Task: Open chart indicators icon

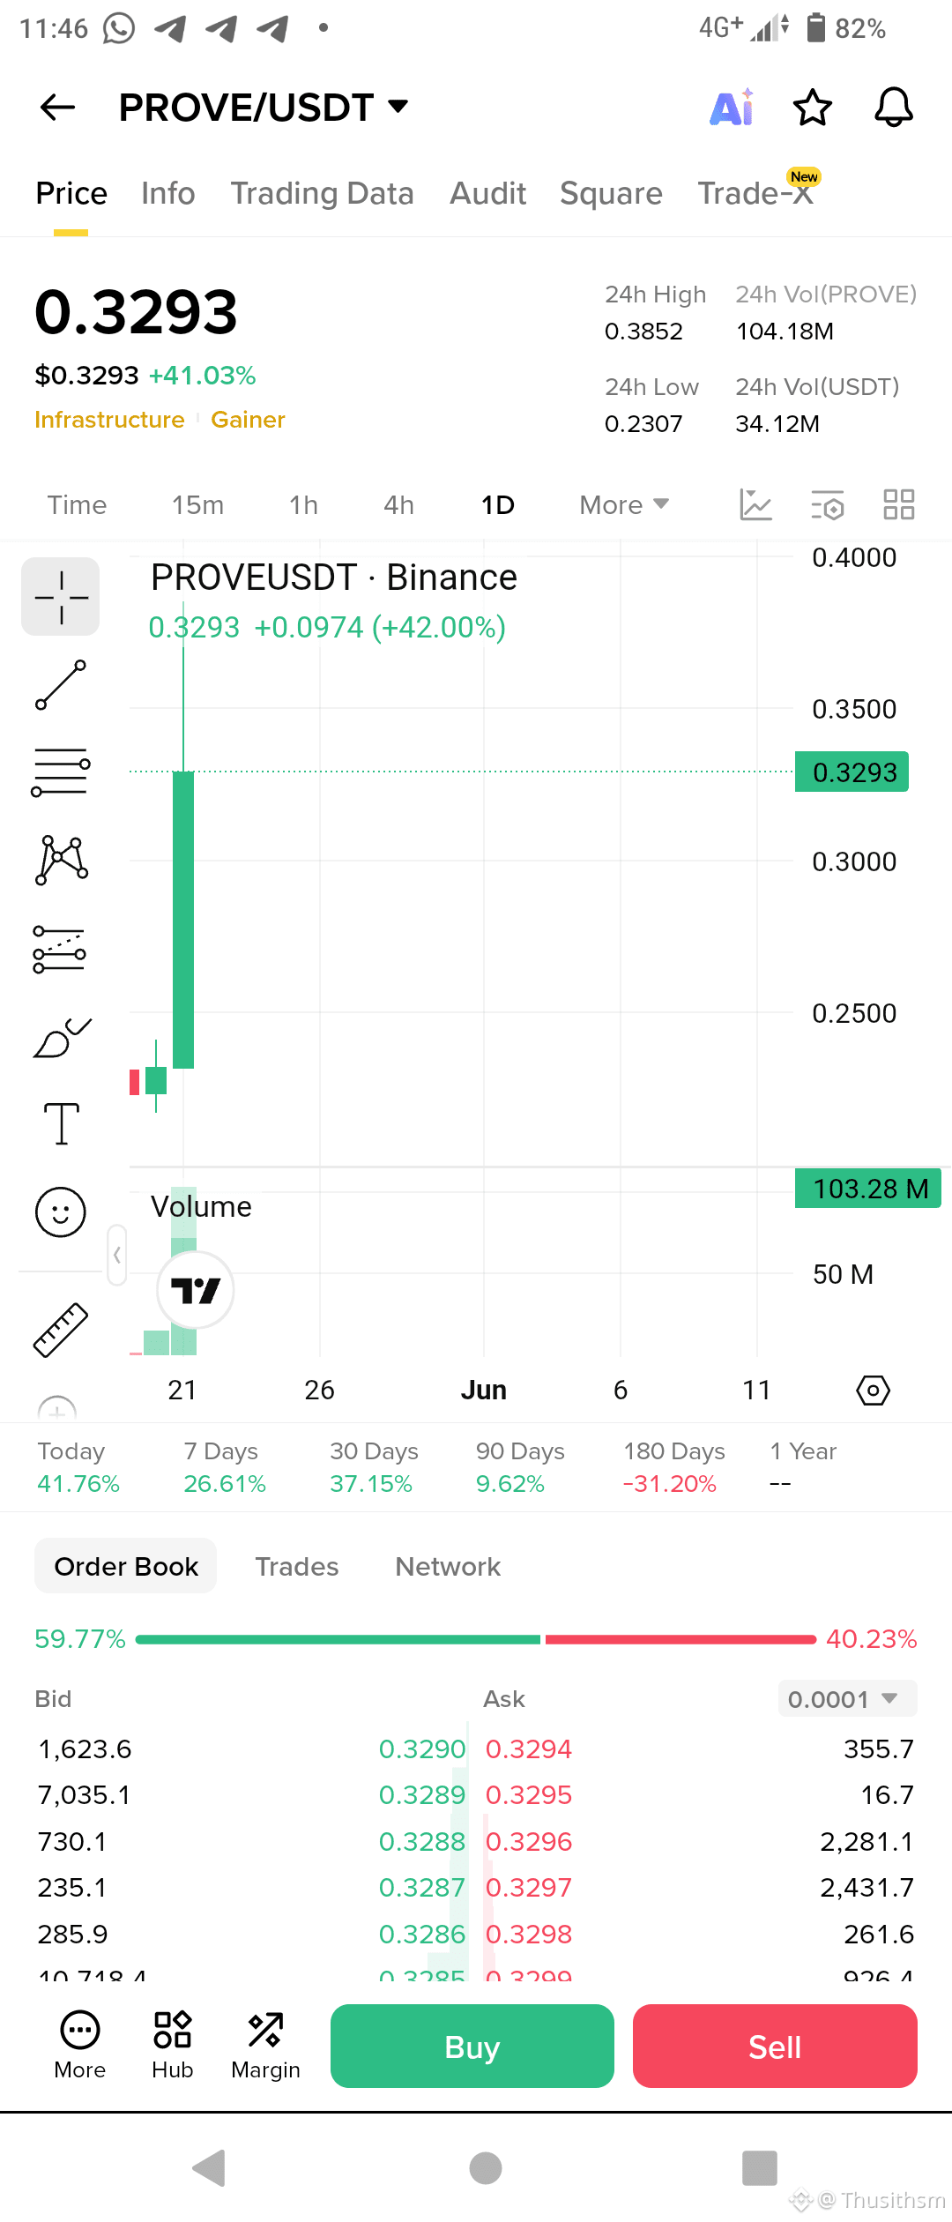Action: [755, 505]
